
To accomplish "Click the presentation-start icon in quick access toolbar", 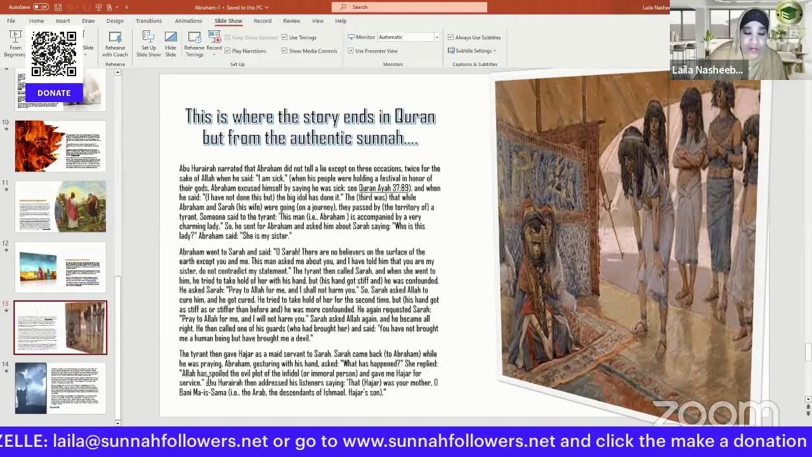I will (x=98, y=7).
